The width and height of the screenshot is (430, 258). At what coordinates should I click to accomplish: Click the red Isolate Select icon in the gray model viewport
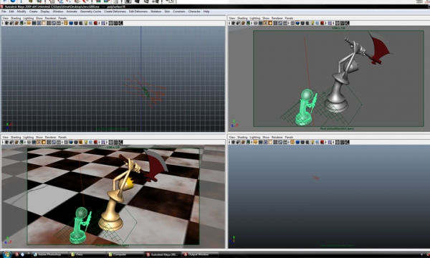point(322,23)
